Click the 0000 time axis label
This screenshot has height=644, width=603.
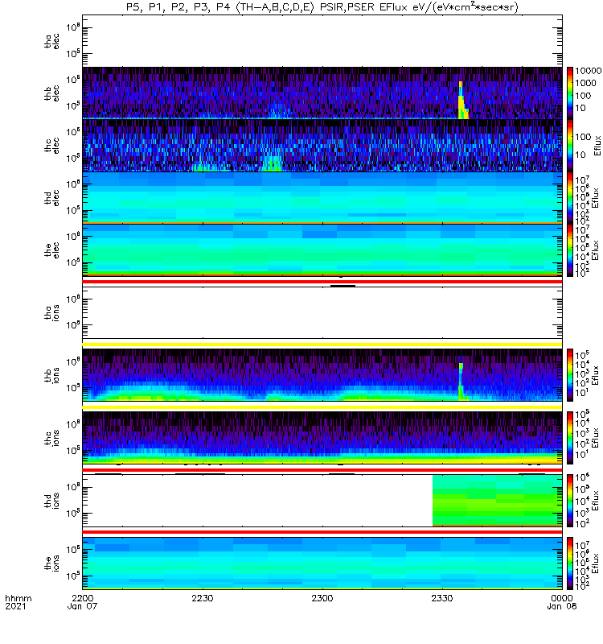(x=561, y=598)
